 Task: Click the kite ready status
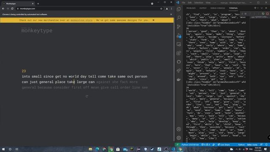[x=252, y=145]
